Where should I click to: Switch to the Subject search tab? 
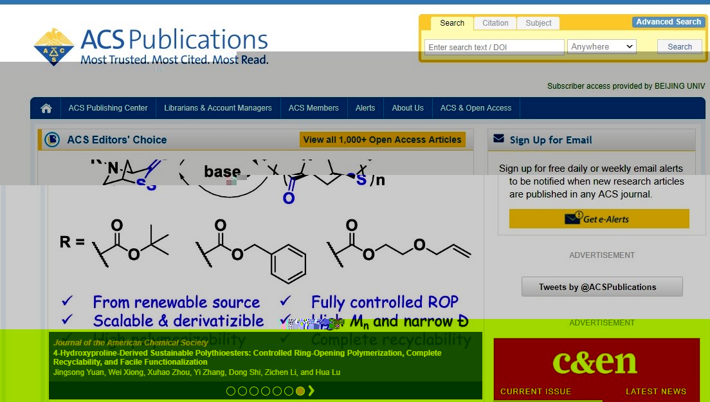(x=538, y=23)
